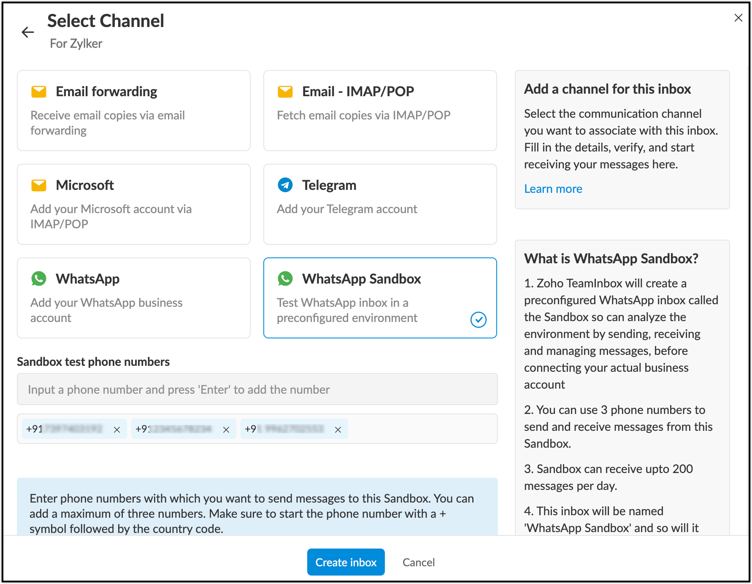The width and height of the screenshot is (752, 584).
Task: Click the WhatsApp logo icon
Action: click(39, 278)
